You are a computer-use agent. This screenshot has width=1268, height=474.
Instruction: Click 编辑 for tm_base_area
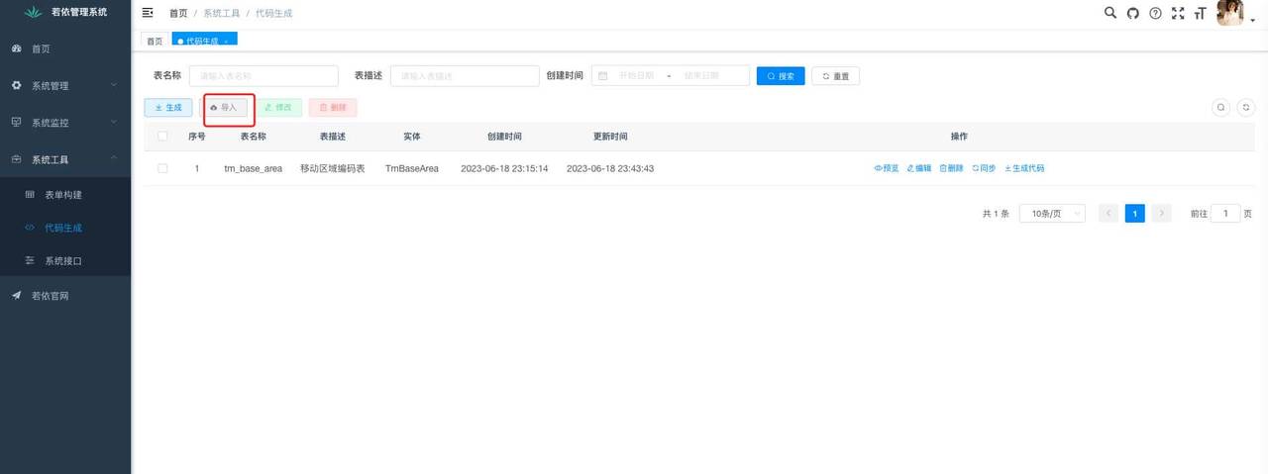[919, 168]
